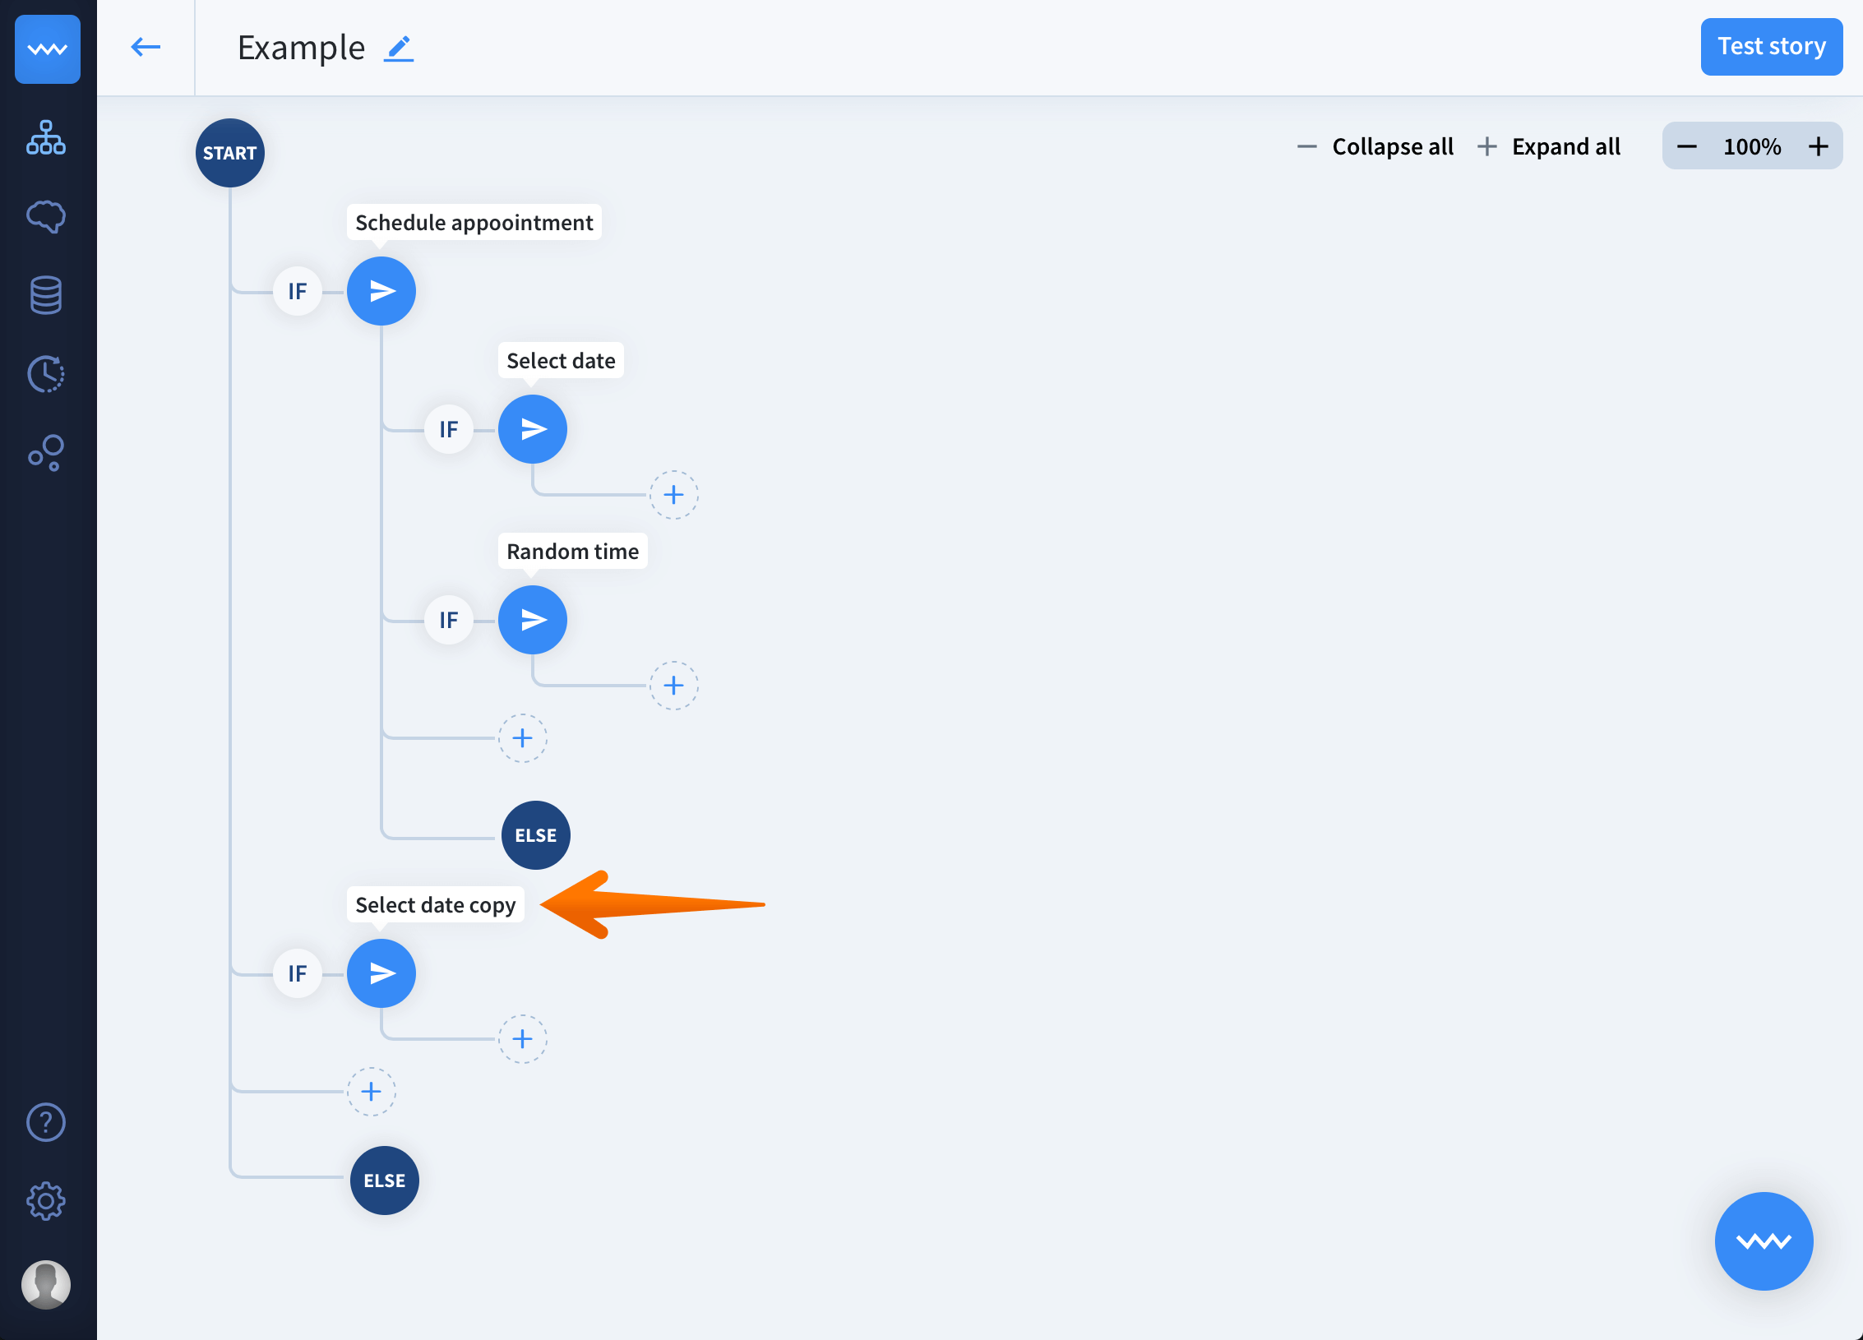Increase zoom with the plus button

coord(1819,147)
